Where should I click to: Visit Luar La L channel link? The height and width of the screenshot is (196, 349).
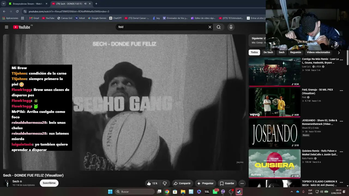306,67
